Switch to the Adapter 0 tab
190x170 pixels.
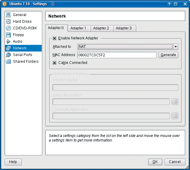[56, 28]
